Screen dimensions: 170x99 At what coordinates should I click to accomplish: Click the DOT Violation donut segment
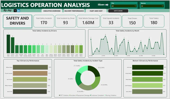pyautogui.click(x=94, y=71)
